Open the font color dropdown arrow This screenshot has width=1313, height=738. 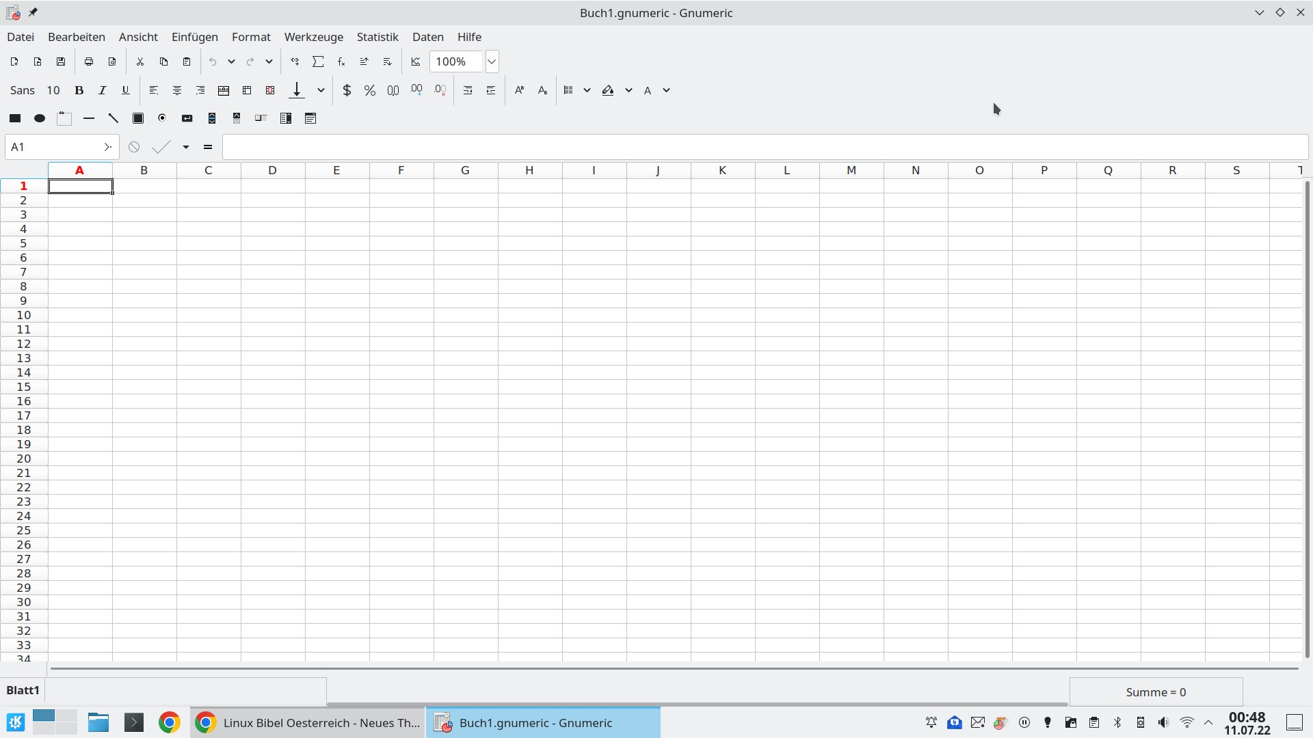[x=667, y=90]
